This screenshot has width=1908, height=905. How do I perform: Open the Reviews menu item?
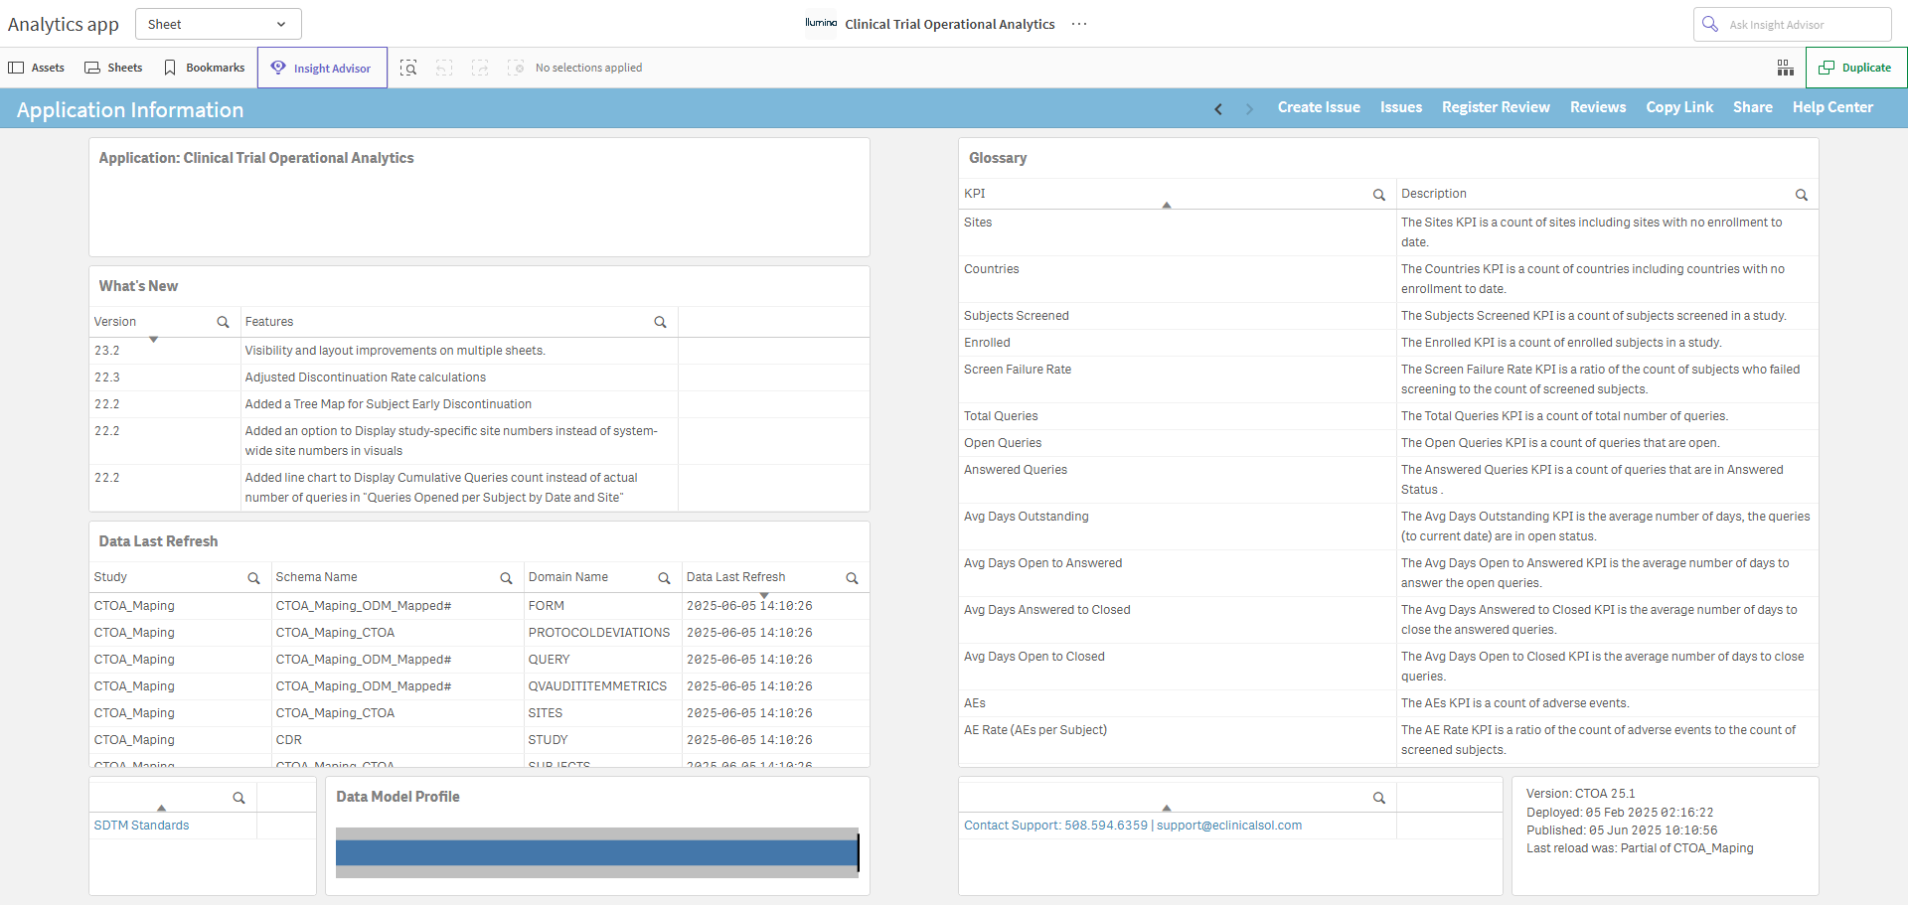click(1598, 107)
